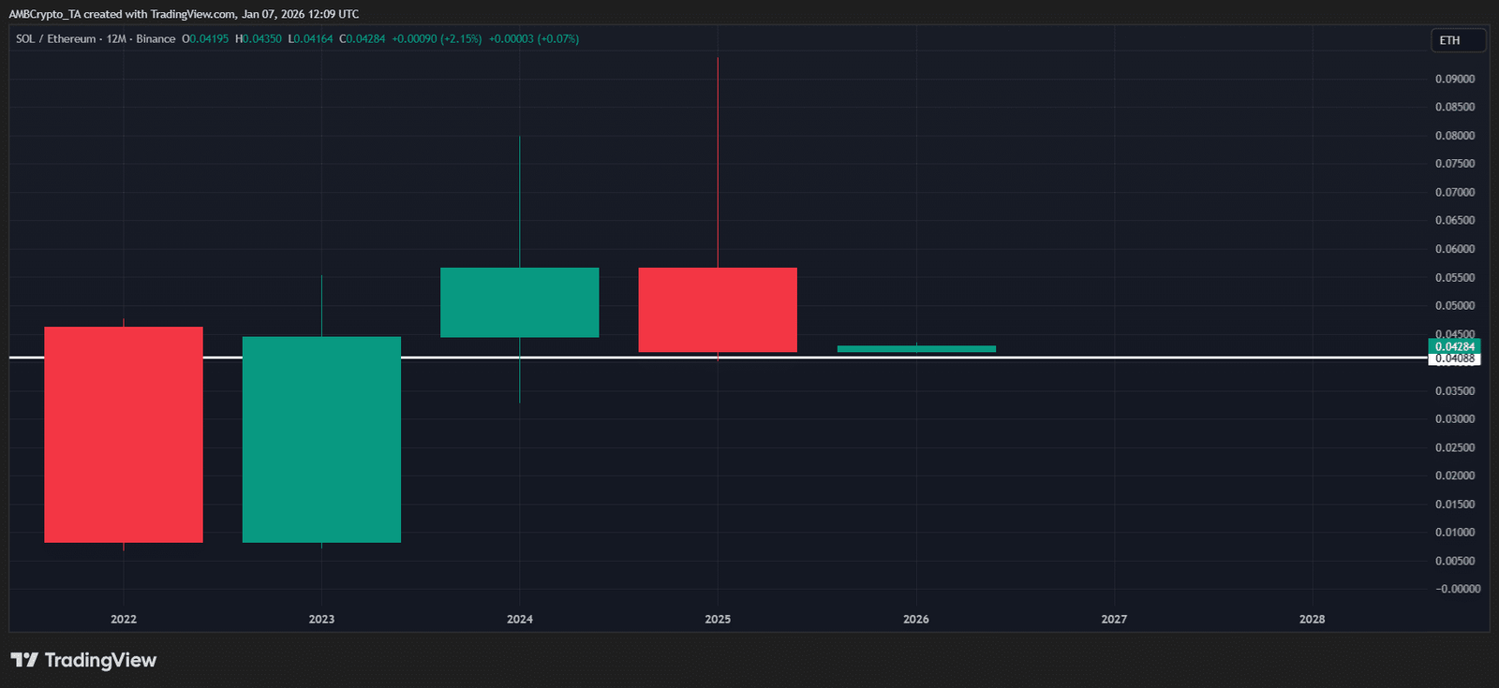Click the high value 0.04350 in legend
This screenshot has width=1499, height=688.
(261, 39)
